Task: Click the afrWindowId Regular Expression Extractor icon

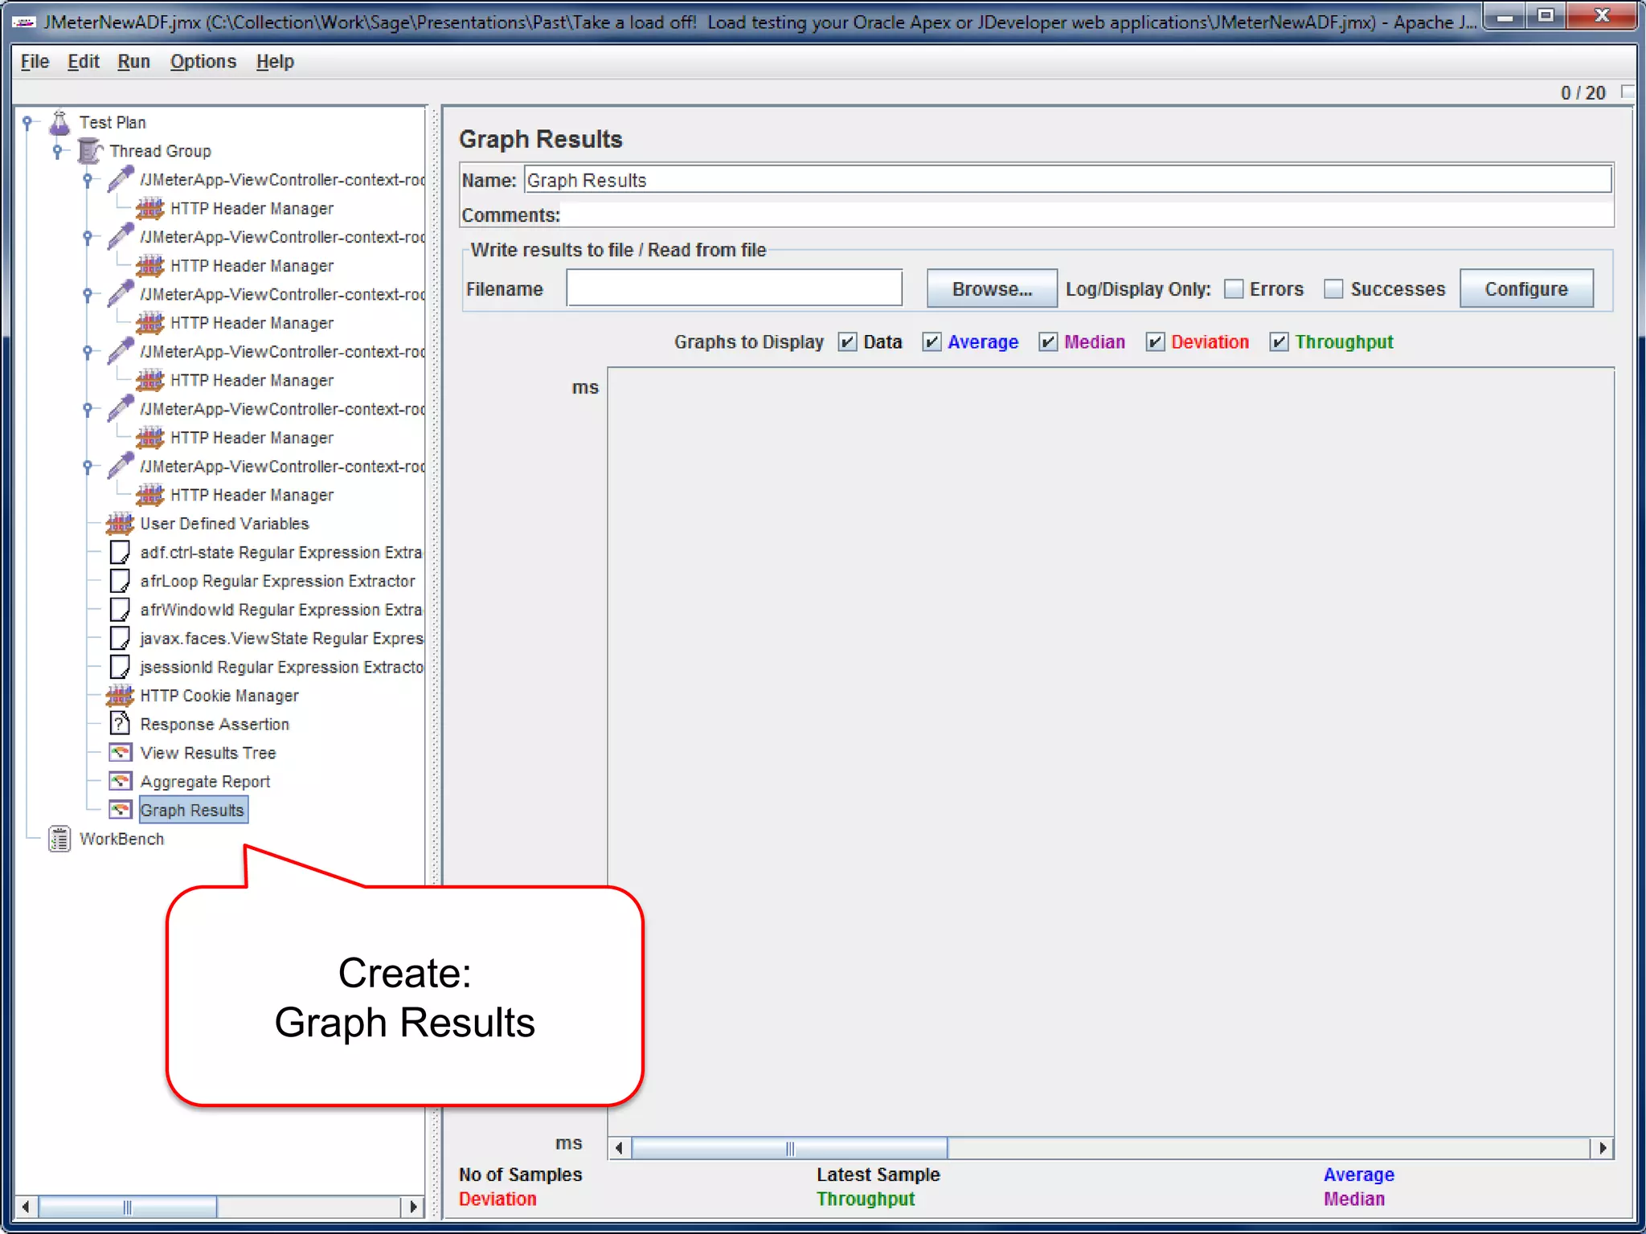Action: point(120,610)
